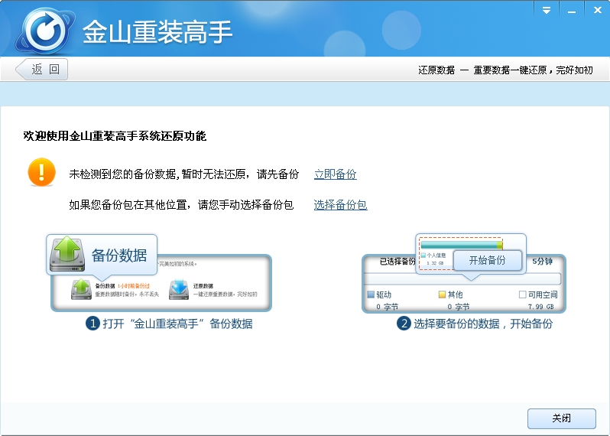This screenshot has width=610, height=436.
Task: Click the text 未检测到您的备份数据
Action: (122, 174)
